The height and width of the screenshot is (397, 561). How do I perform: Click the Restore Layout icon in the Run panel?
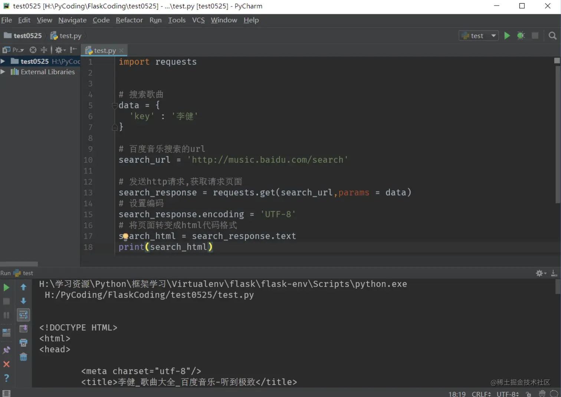point(6,332)
